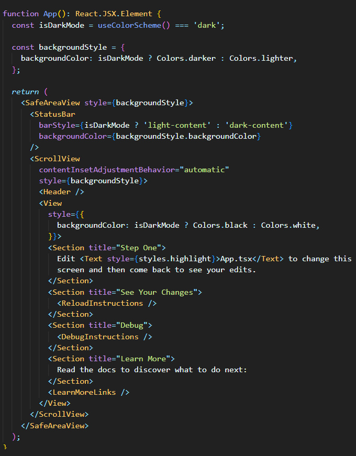Image resolution: width=356 pixels, height=456 pixels.
Task: Click 'backgroundStyle' in the const declaration line
Action: click(x=73, y=47)
